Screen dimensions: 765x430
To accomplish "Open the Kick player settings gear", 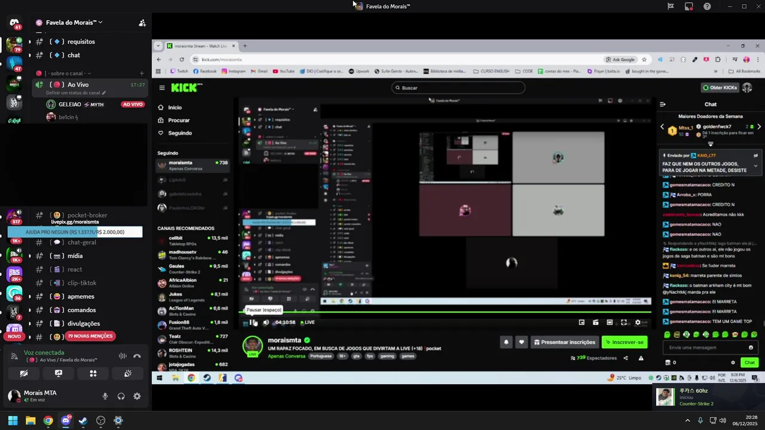I will click(x=638, y=322).
